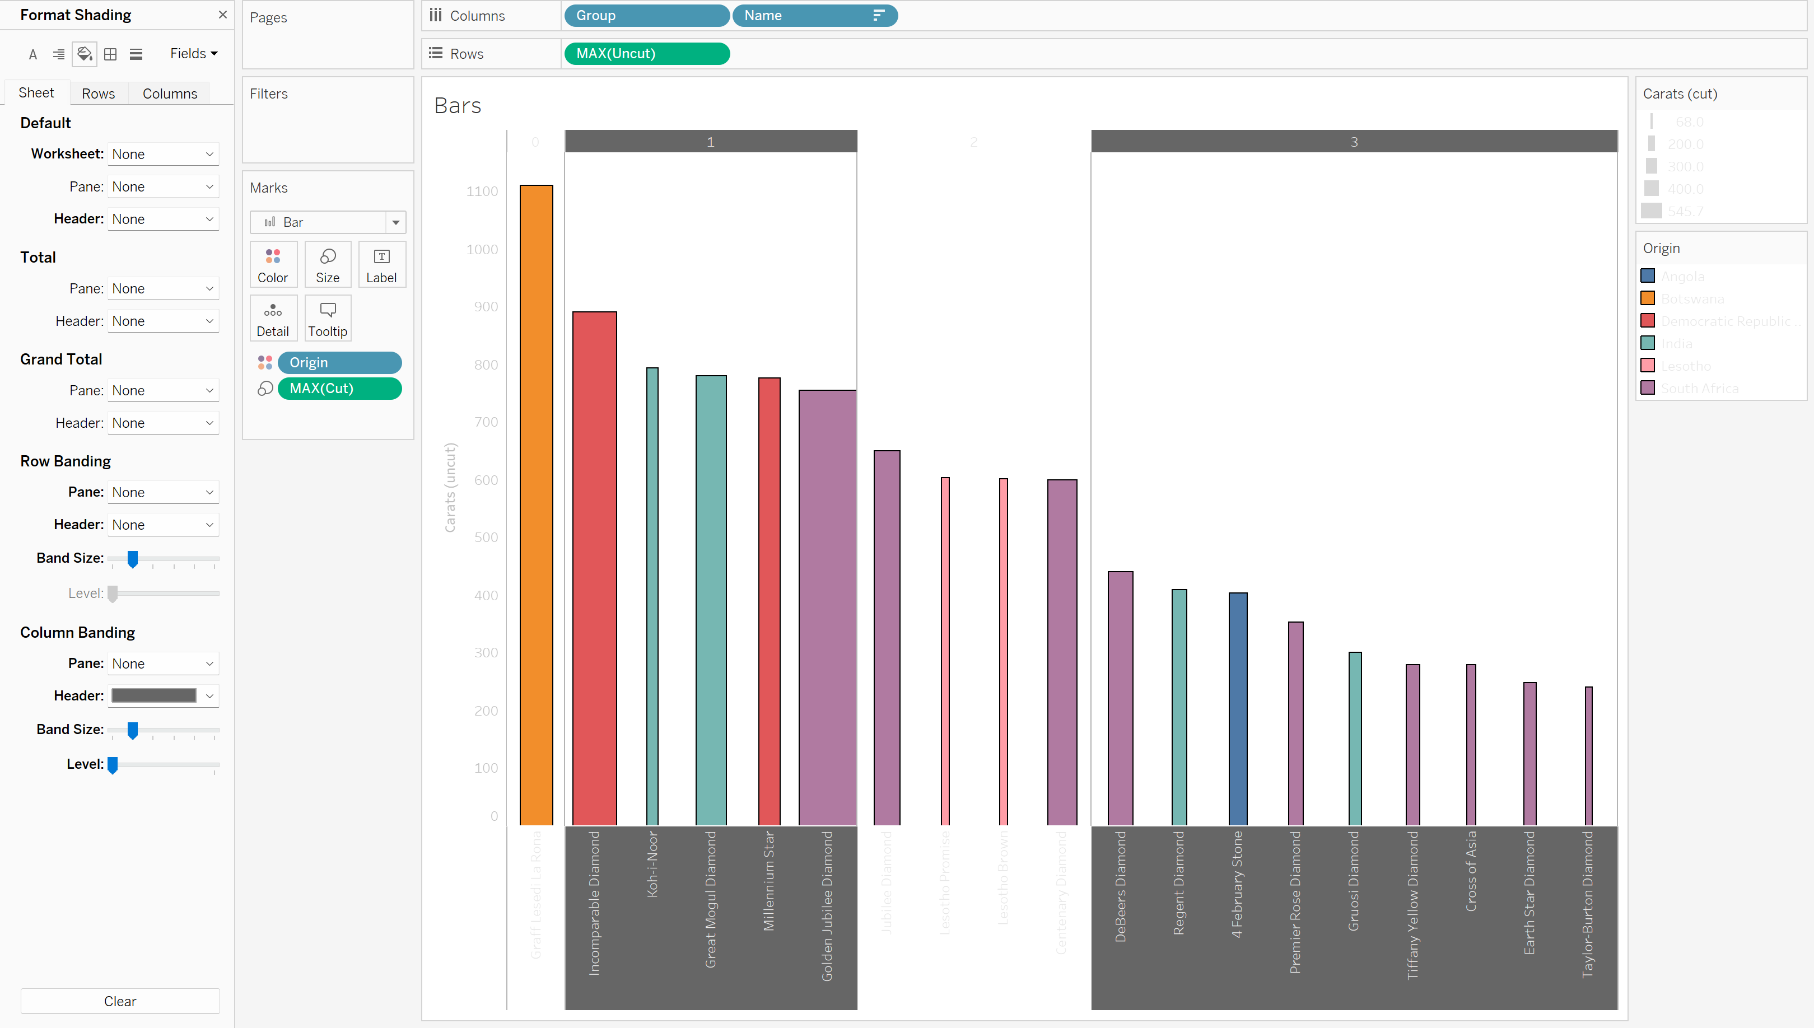Screen dimensions: 1814x1028
Task: Switch to the Columns tab
Action: [170, 93]
